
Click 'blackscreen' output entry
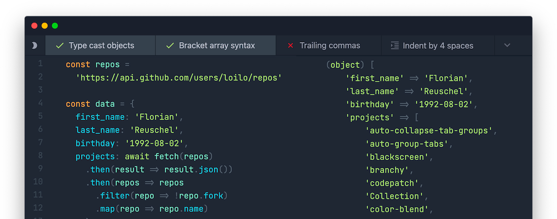pyautogui.click(x=399, y=157)
